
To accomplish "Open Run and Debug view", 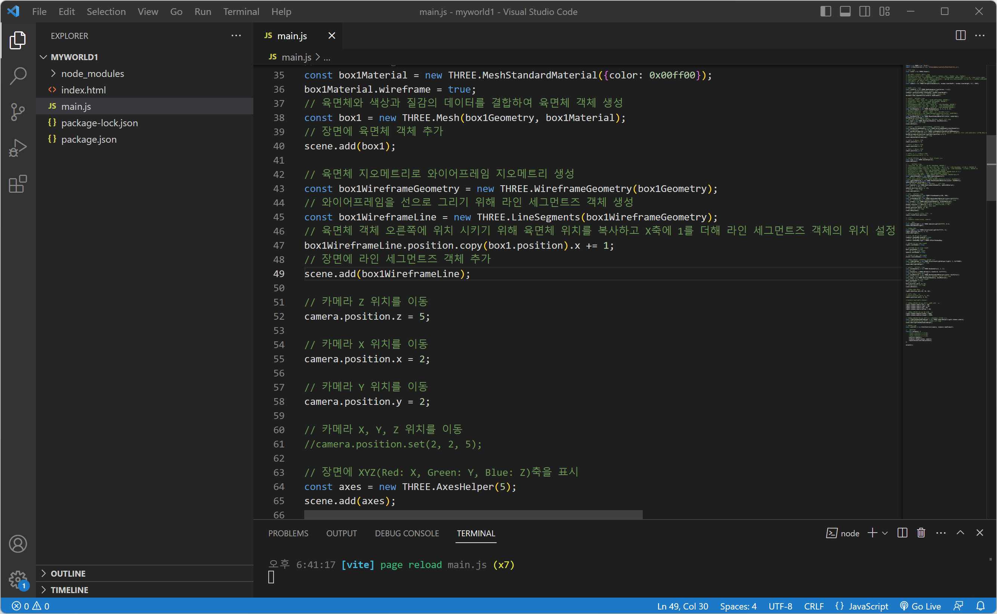I will pyautogui.click(x=18, y=148).
